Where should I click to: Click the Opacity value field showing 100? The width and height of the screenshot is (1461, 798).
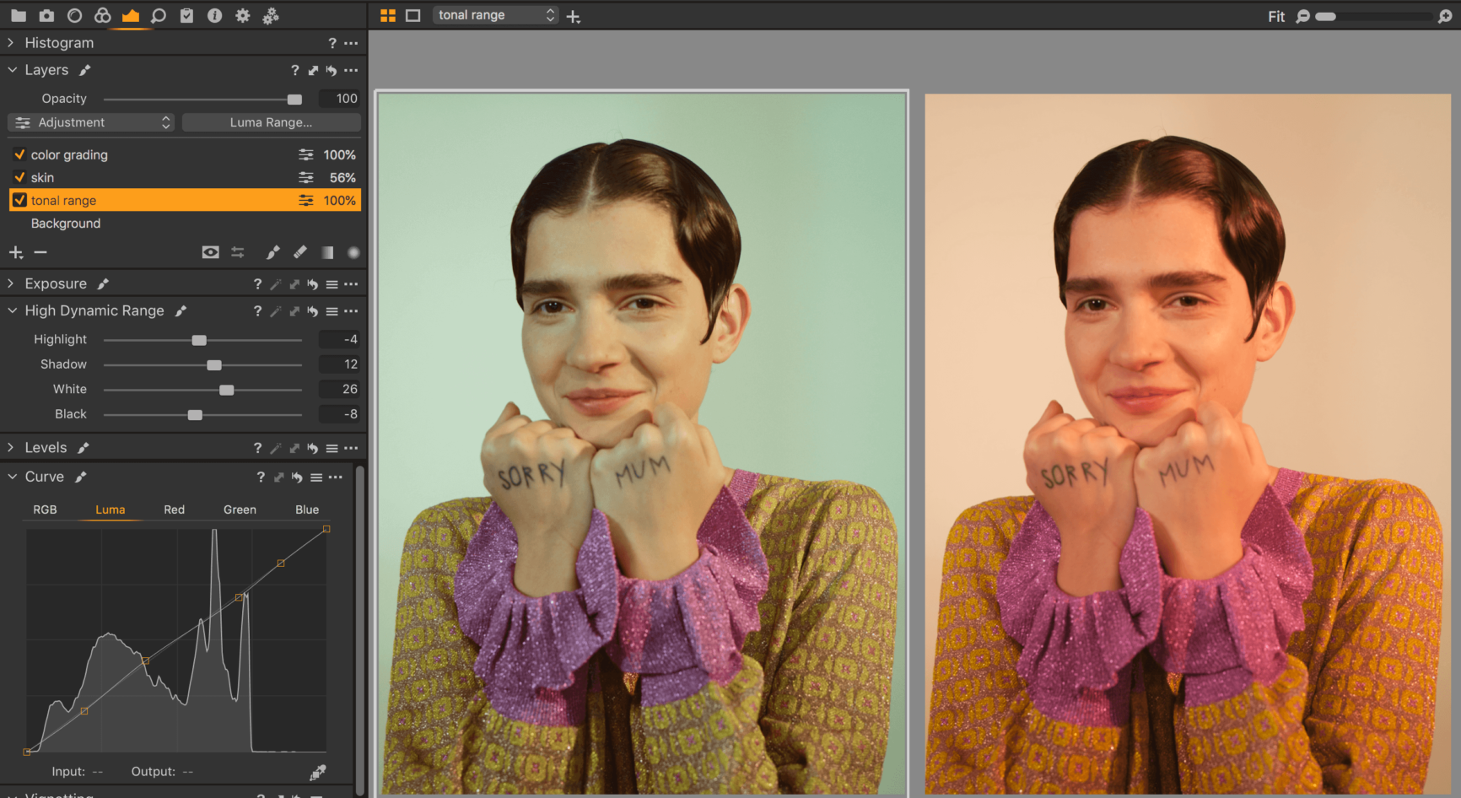click(x=338, y=99)
